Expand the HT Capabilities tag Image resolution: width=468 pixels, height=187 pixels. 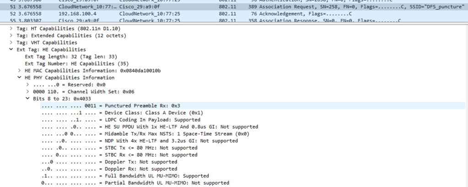[x=11, y=28]
